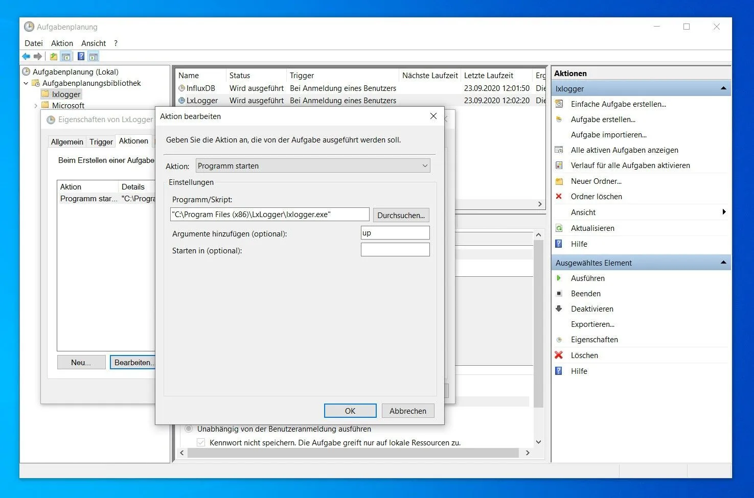Select Aufgabenplanung (Lokal) tree root

[x=76, y=72]
